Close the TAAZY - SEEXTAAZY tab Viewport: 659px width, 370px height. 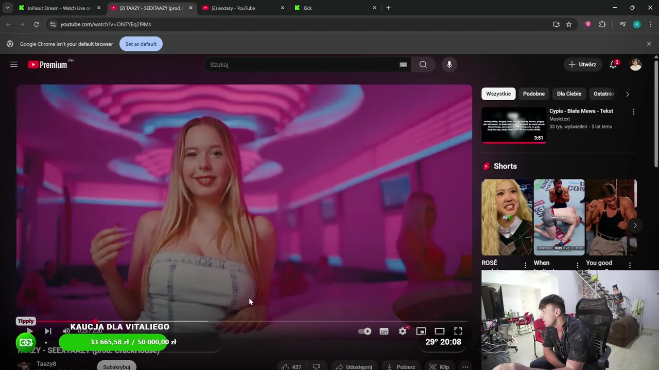190,8
